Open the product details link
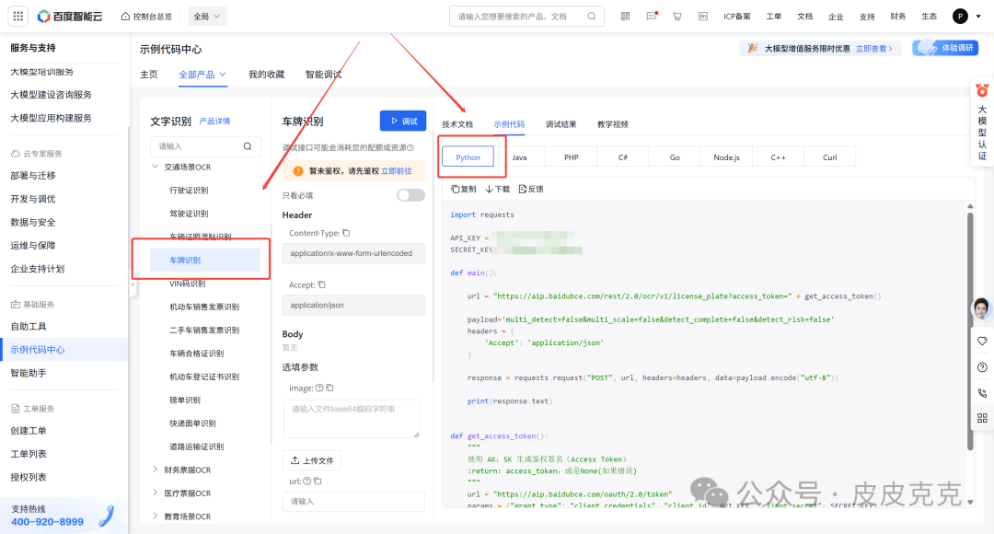The width and height of the screenshot is (994, 534). pyautogui.click(x=214, y=122)
